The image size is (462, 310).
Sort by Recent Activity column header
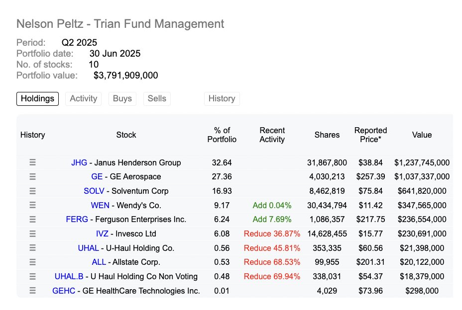pyautogui.click(x=272, y=135)
